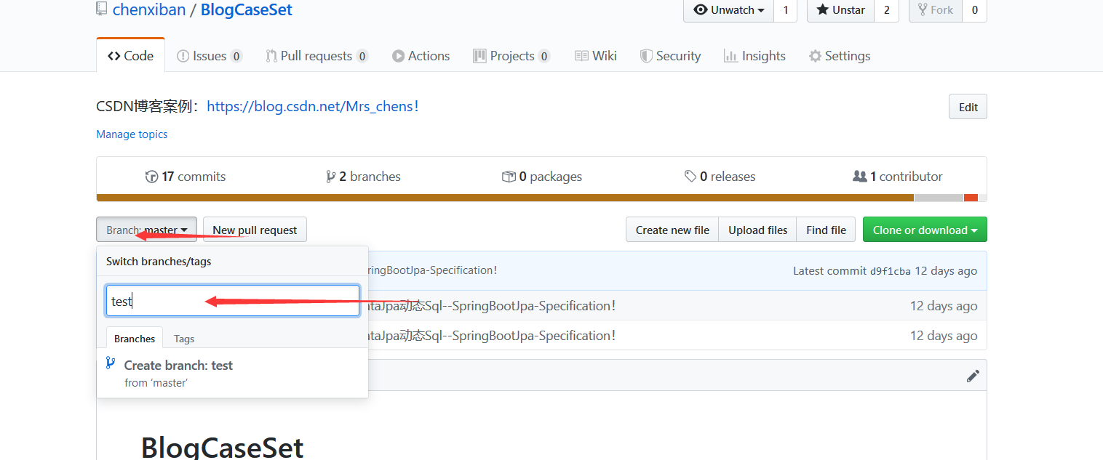Click the language color bar
Screen dimensions: 1103x460
click(x=541, y=198)
